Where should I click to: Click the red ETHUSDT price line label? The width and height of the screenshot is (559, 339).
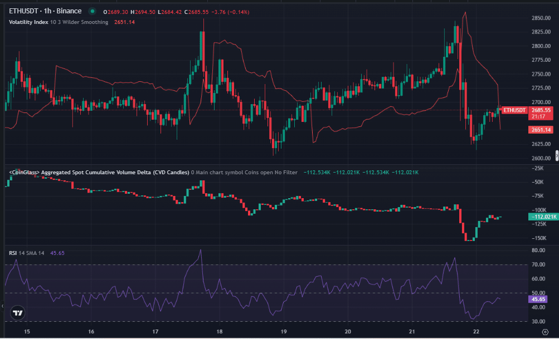coord(514,110)
